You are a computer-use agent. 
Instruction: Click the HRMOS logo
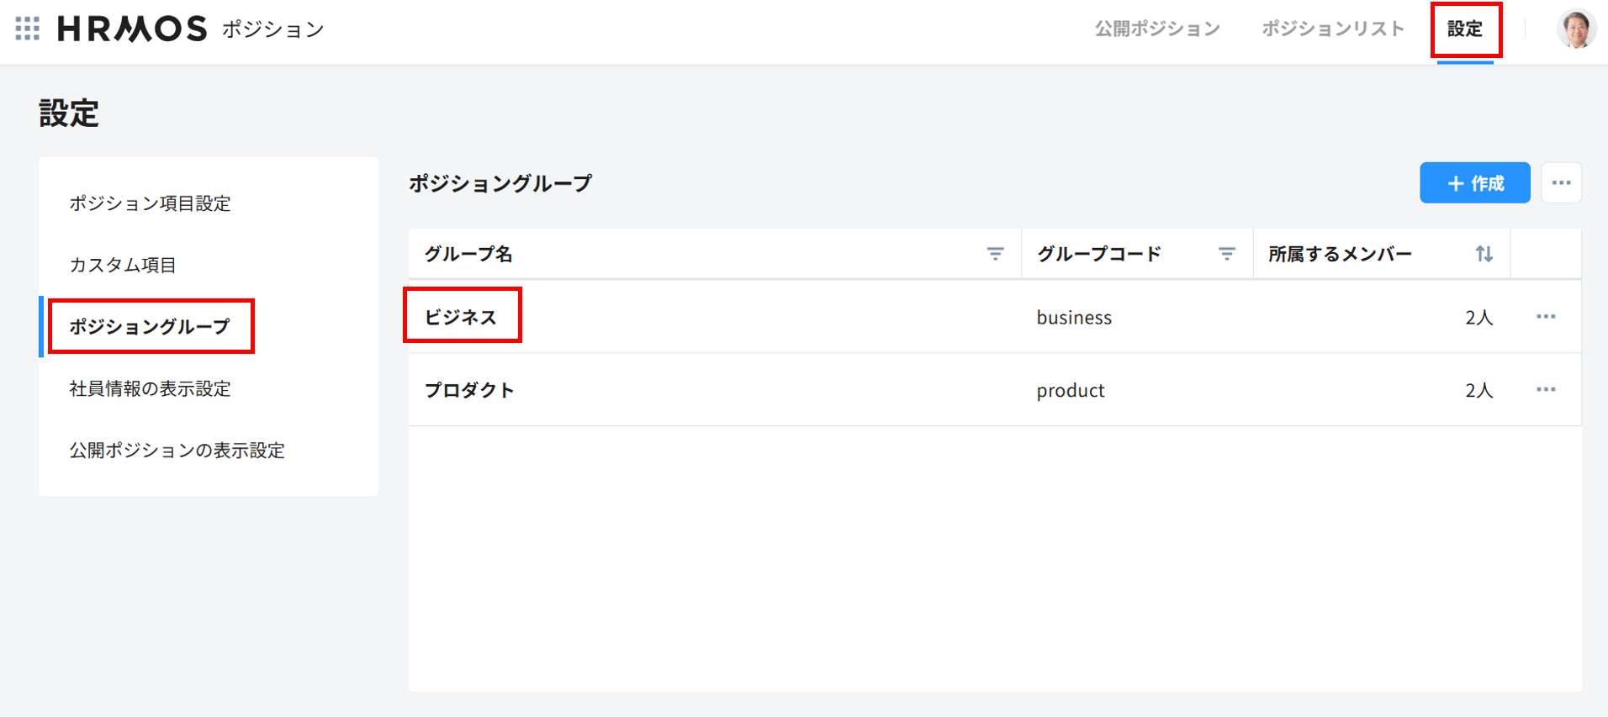point(132,29)
